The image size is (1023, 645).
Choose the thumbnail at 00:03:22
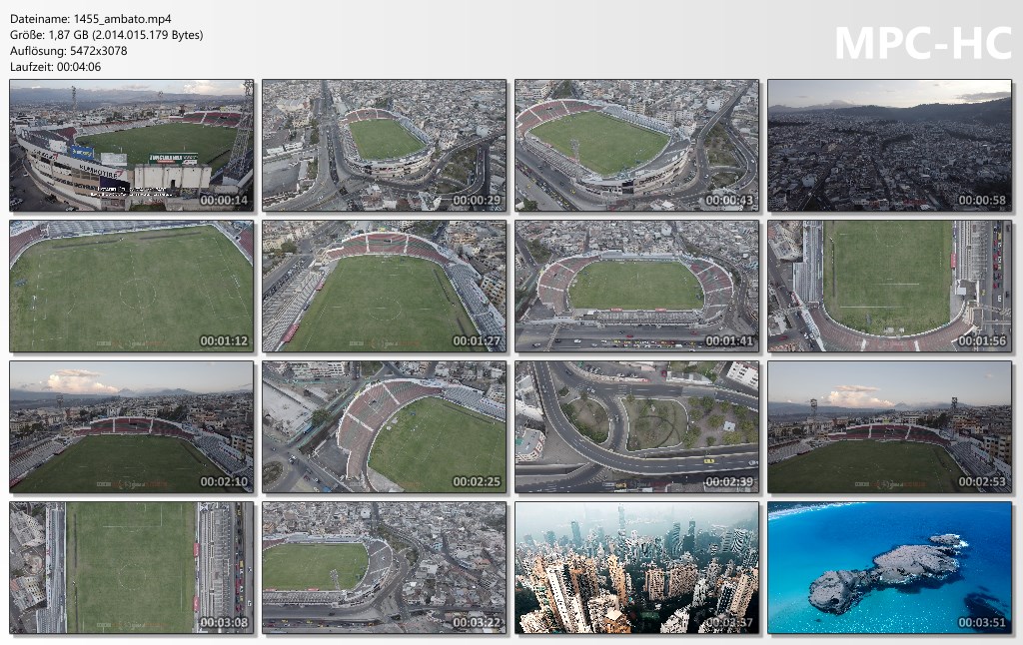pyautogui.click(x=385, y=568)
